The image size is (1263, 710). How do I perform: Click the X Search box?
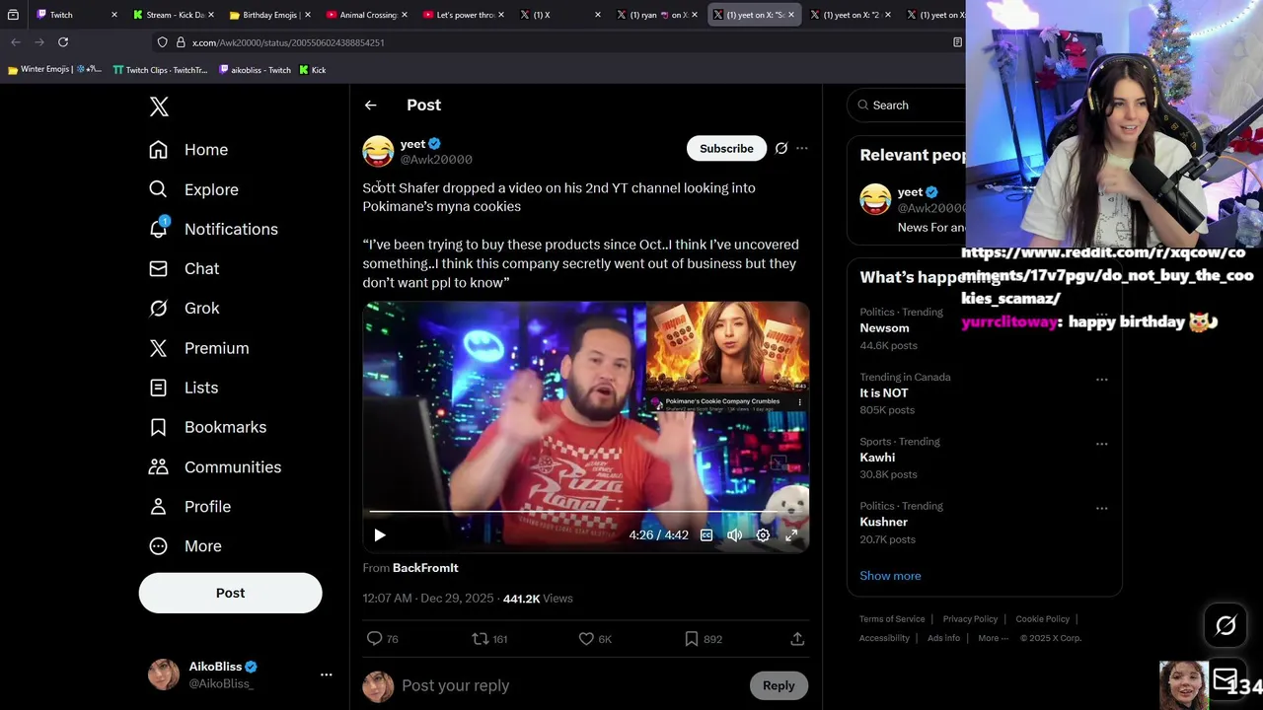908,105
